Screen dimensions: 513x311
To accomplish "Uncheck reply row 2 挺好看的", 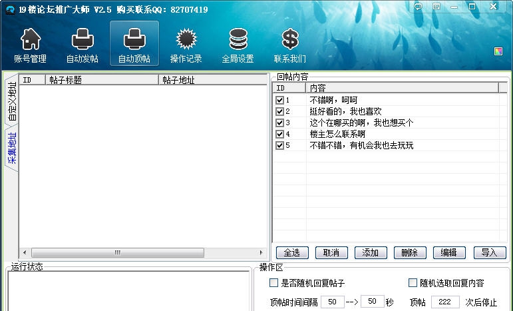I will point(279,111).
